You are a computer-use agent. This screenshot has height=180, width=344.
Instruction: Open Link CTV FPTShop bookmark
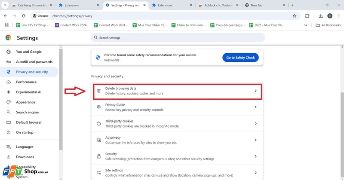(33, 25)
